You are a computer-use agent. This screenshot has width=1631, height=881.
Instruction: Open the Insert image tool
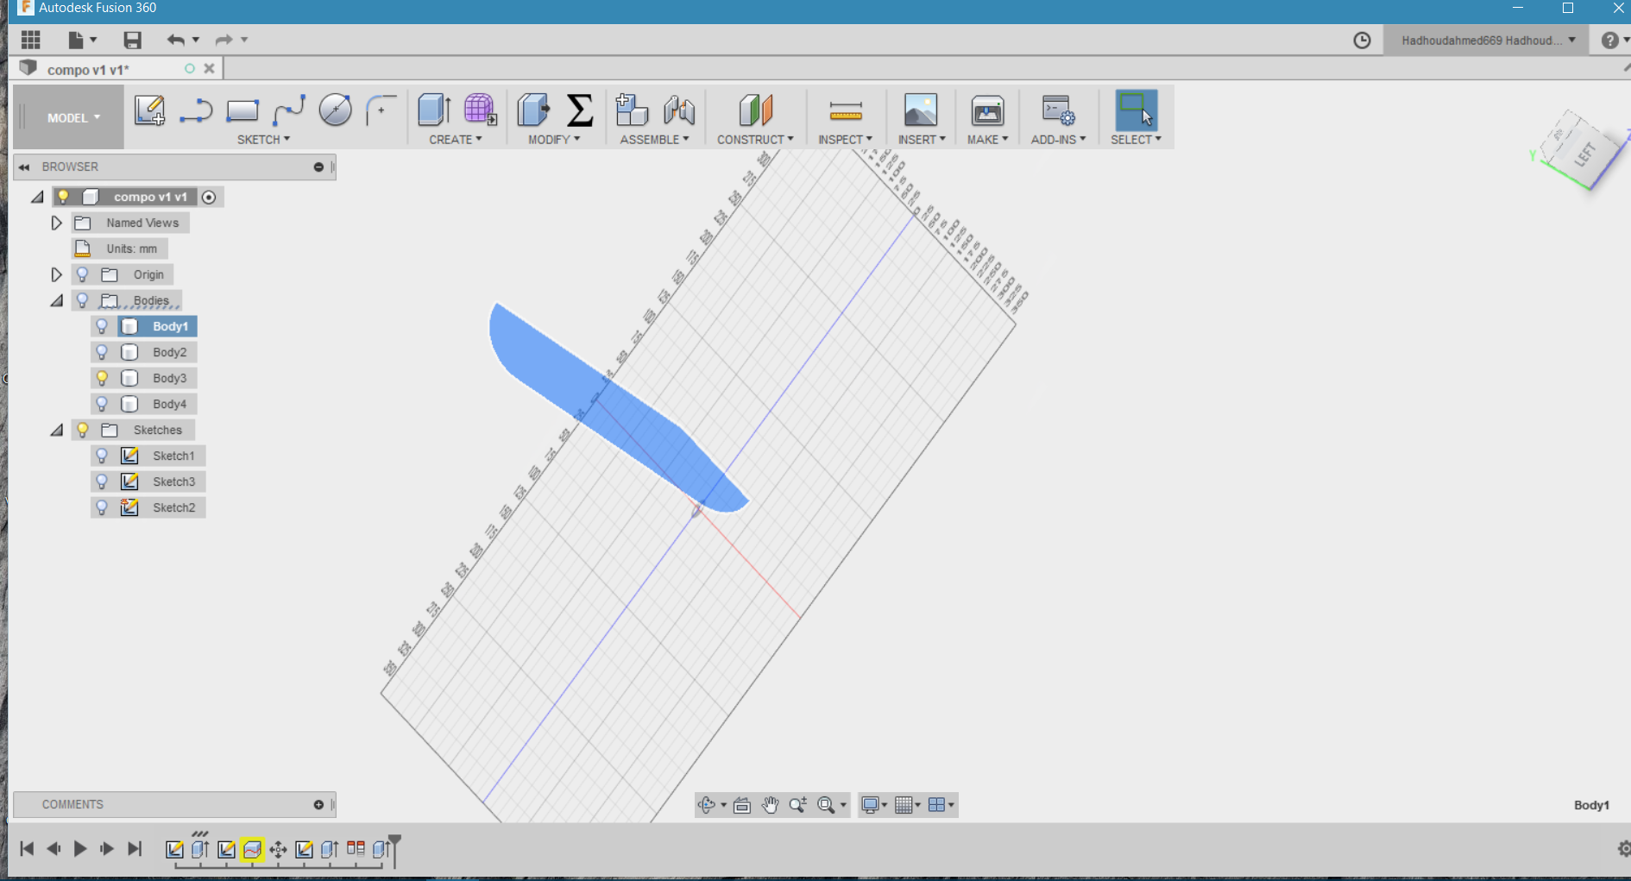coord(921,110)
